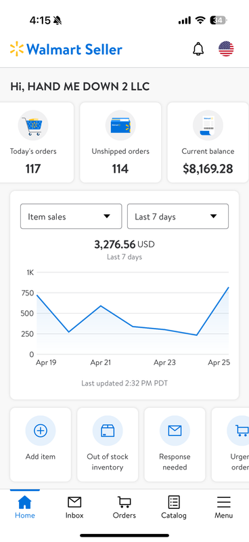The image size is (249, 542).
Task: Tap the cellular signal bars icon
Action: (x=185, y=21)
